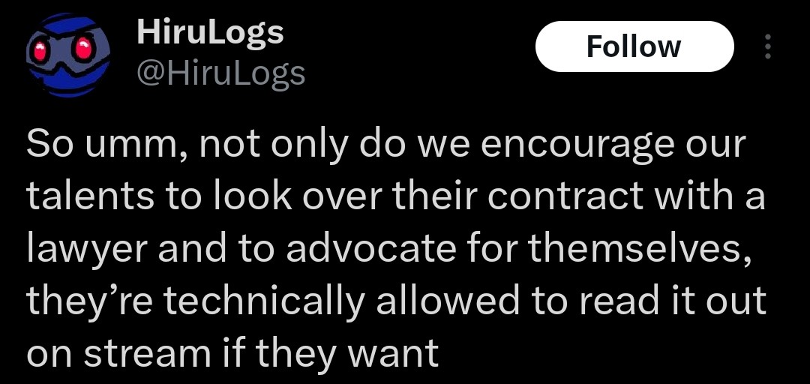Click the word "allowed" in the tweet
Screen dimensions: 810x384
click(x=447, y=301)
